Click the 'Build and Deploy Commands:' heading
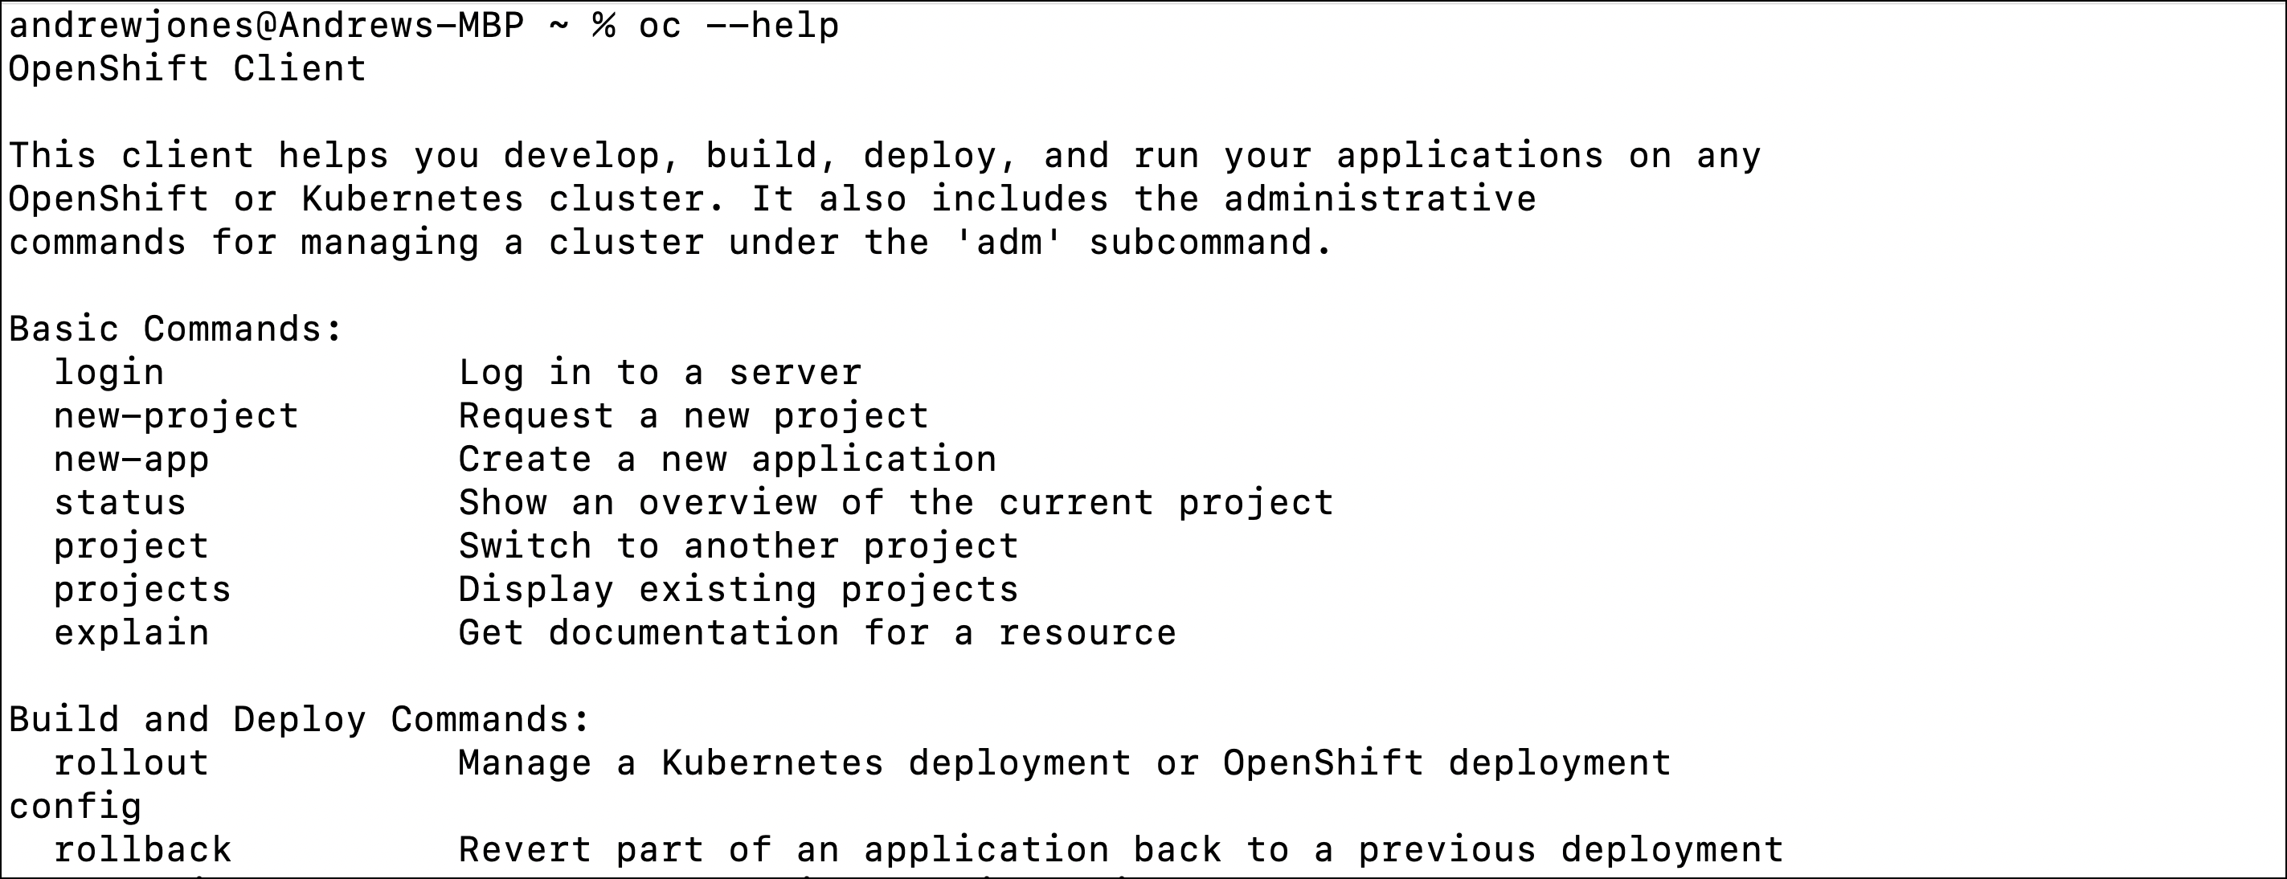Viewport: 2287px width, 879px height. 299,720
